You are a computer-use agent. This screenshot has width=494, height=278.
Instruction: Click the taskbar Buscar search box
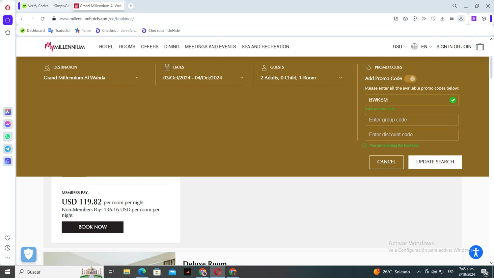pos(59,272)
